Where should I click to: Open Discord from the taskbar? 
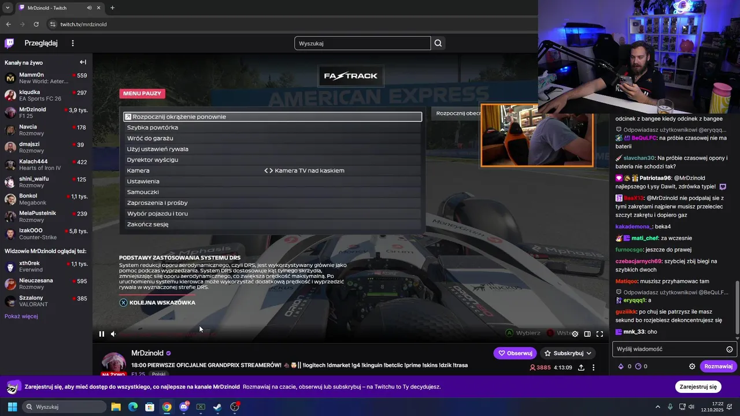184,407
